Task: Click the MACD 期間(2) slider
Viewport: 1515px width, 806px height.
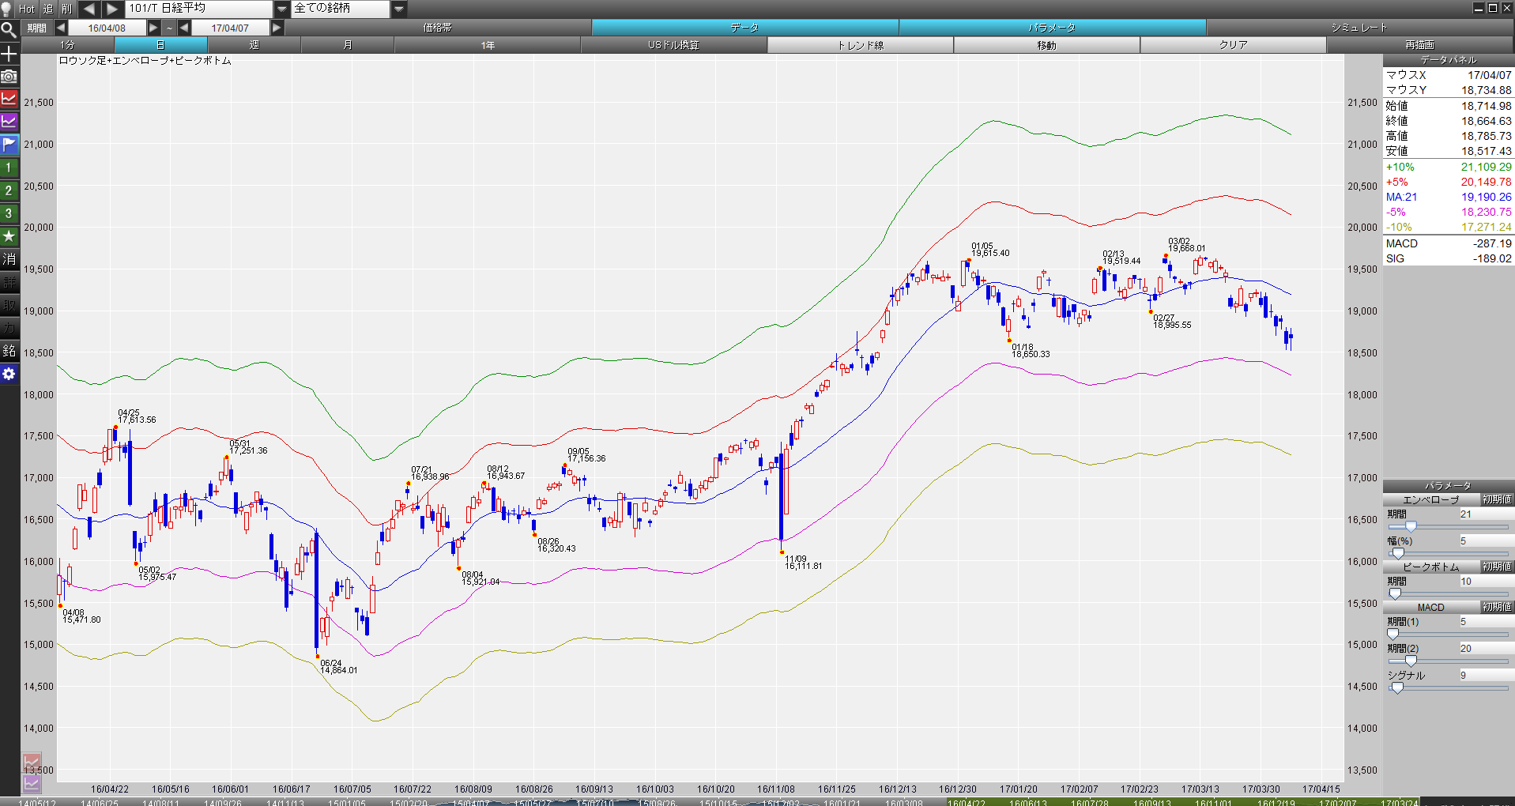Action: point(1448,661)
